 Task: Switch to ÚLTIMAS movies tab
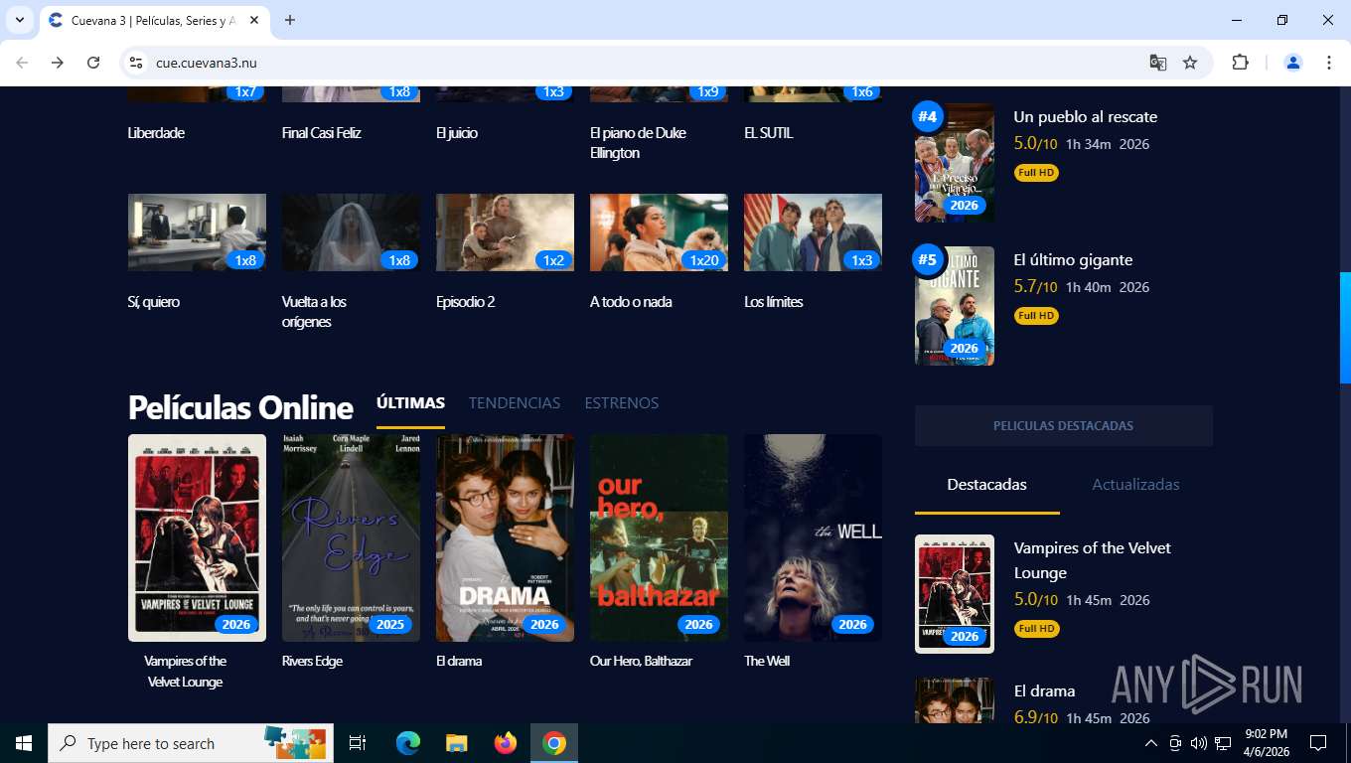click(410, 403)
